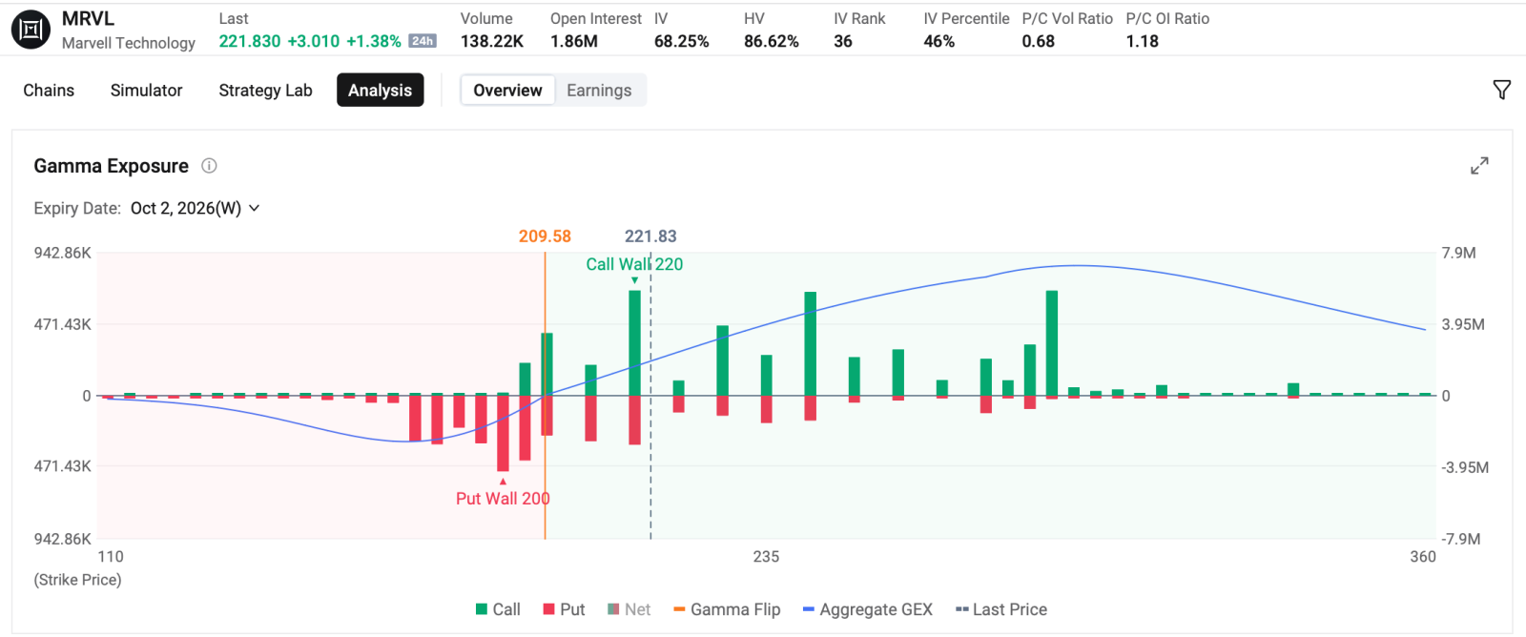Viewport: 1526px width, 637px height.
Task: Click the IV Rank value 36
Action: (843, 41)
